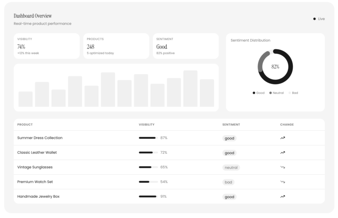Image resolution: width=338 pixels, height=218 pixels.
Task: Open the Products 248 stat card
Action: click(116, 46)
